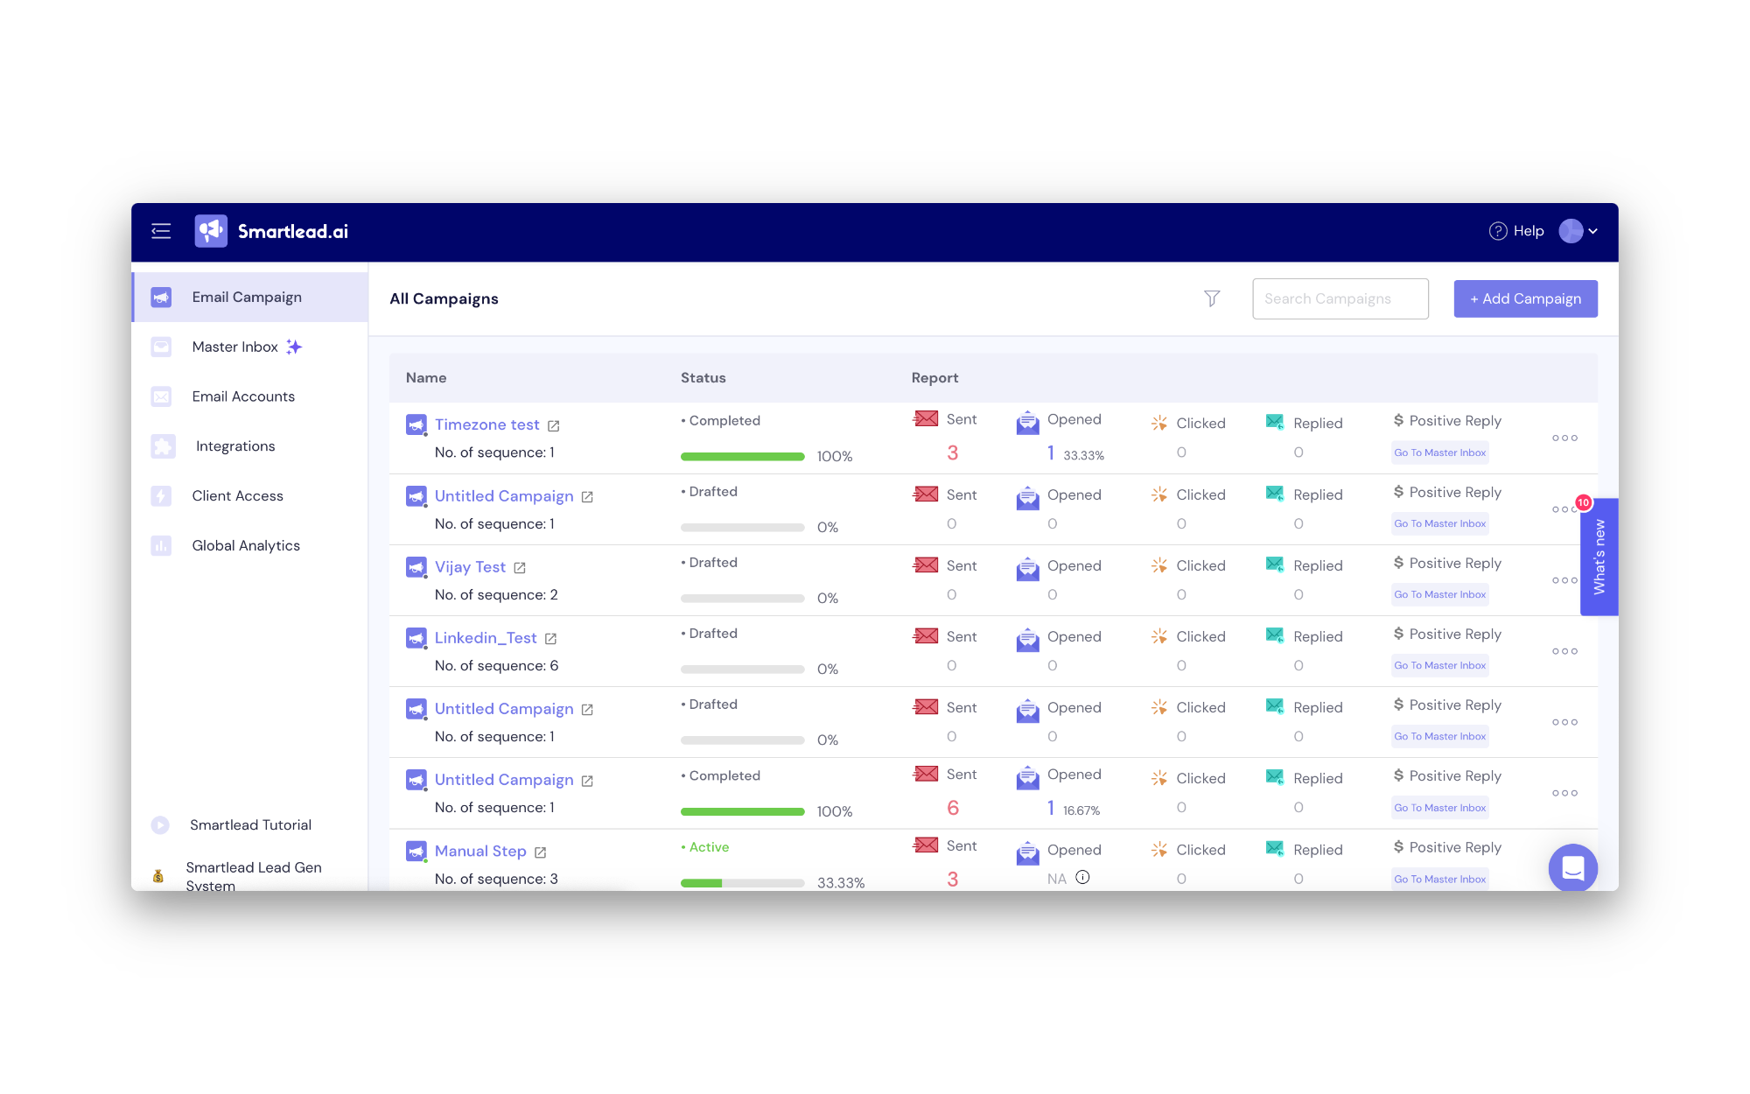The height and width of the screenshot is (1094, 1750).
Task: Open Email Accounts from sidebar
Action: click(243, 396)
